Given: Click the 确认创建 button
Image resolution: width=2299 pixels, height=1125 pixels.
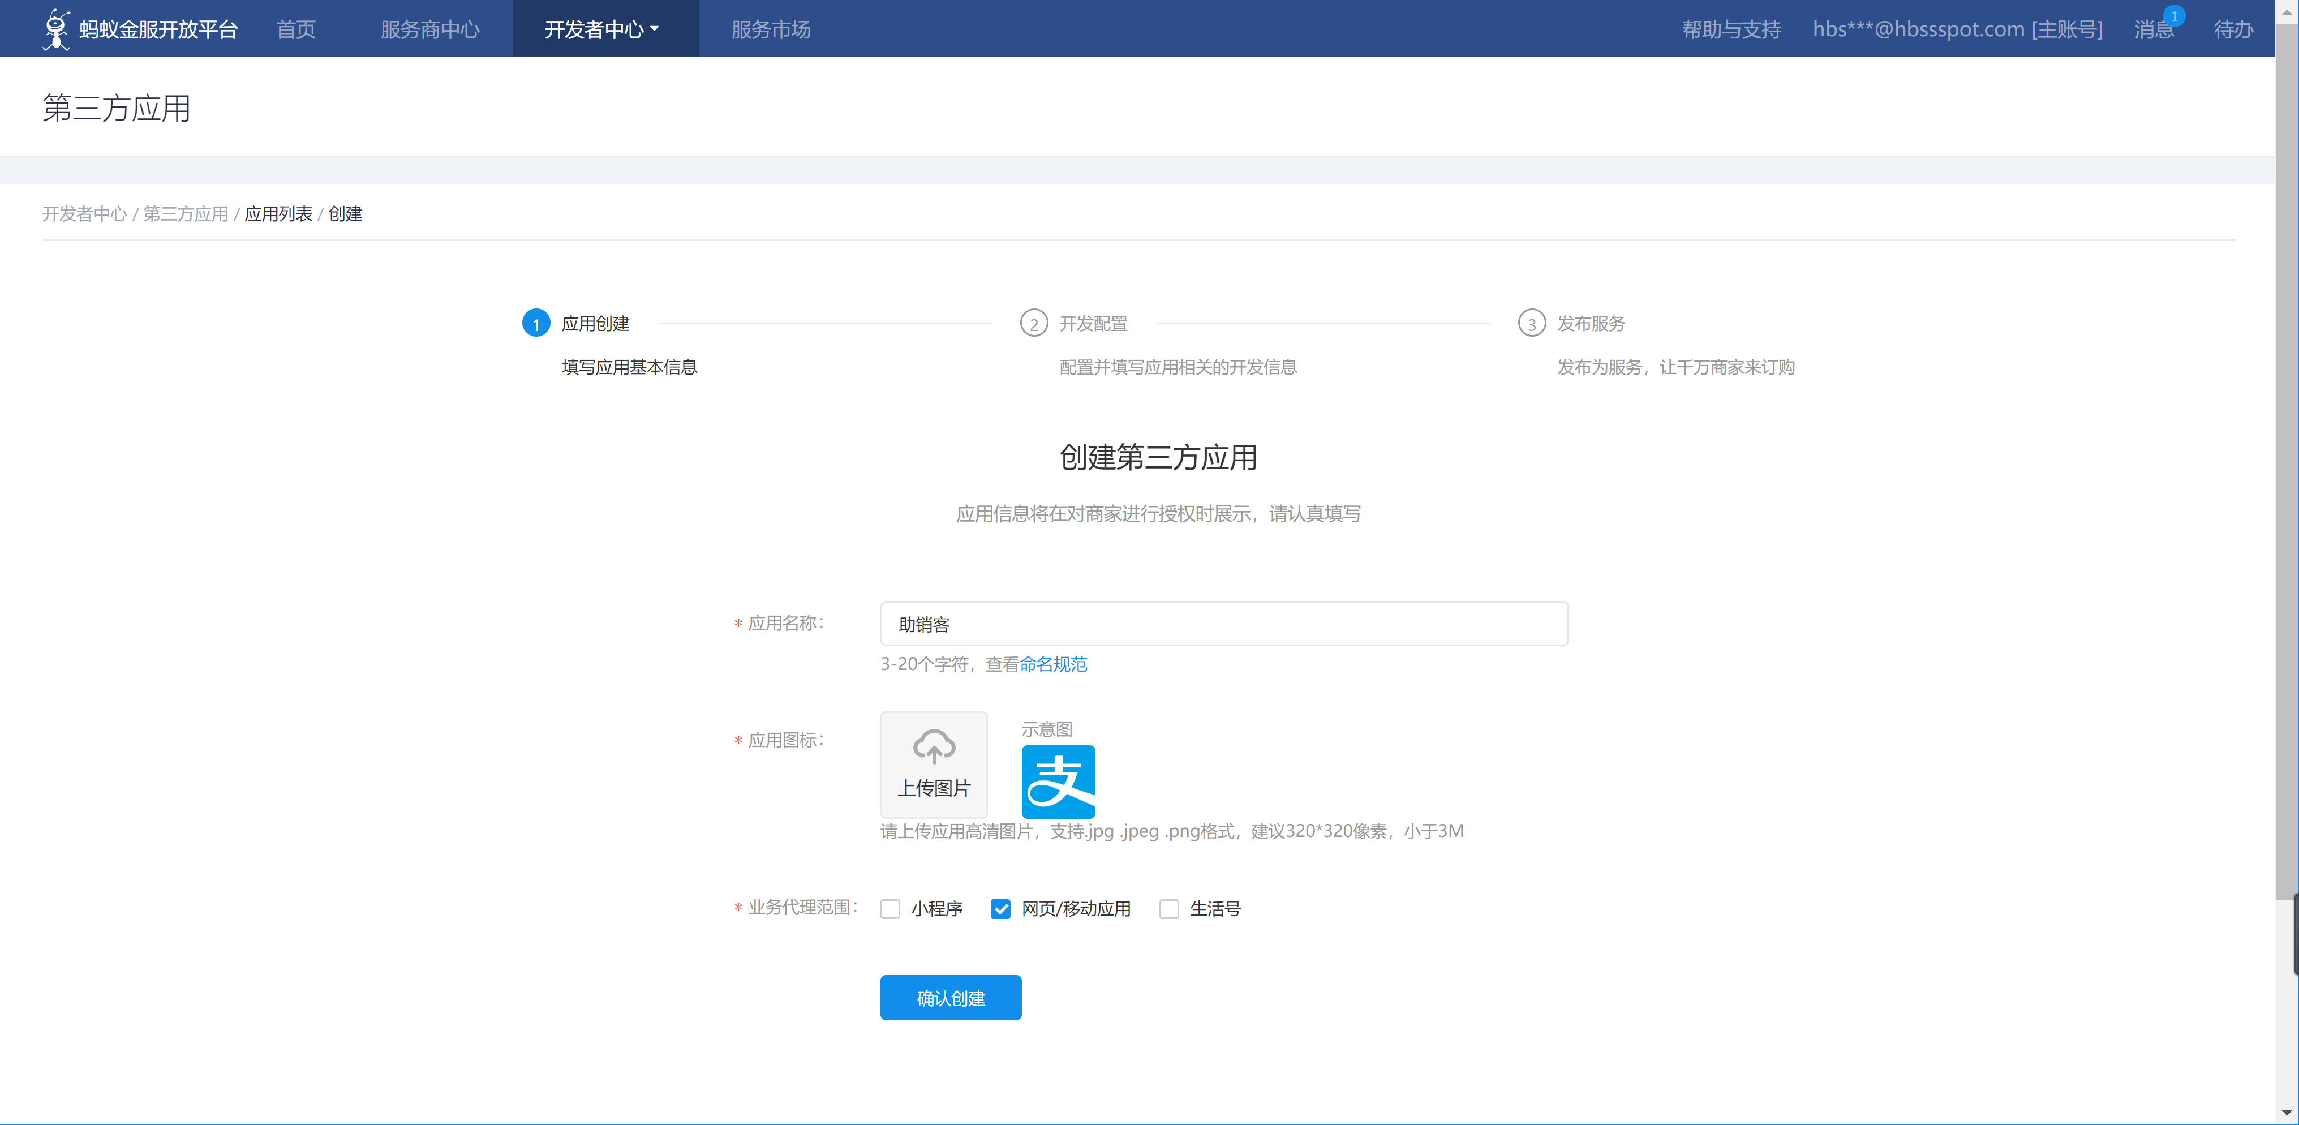Looking at the screenshot, I should [x=949, y=997].
